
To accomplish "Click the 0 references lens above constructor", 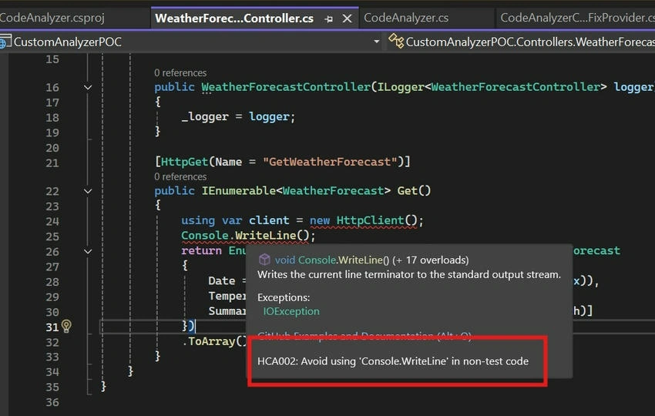I will (180, 72).
